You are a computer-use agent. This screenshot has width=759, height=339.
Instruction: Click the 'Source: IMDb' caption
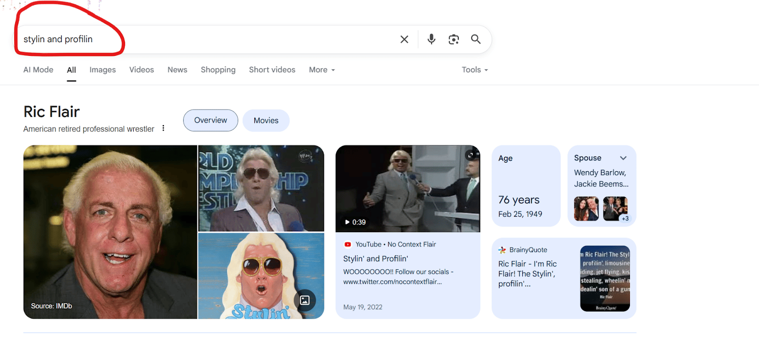point(52,306)
